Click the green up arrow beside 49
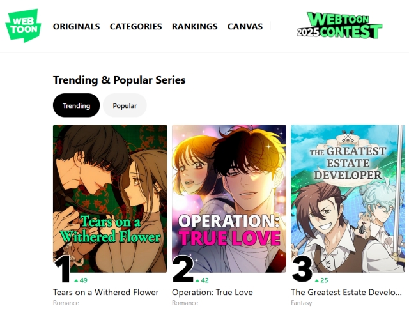Viewport: 409px width, 313px height. [x=76, y=280]
